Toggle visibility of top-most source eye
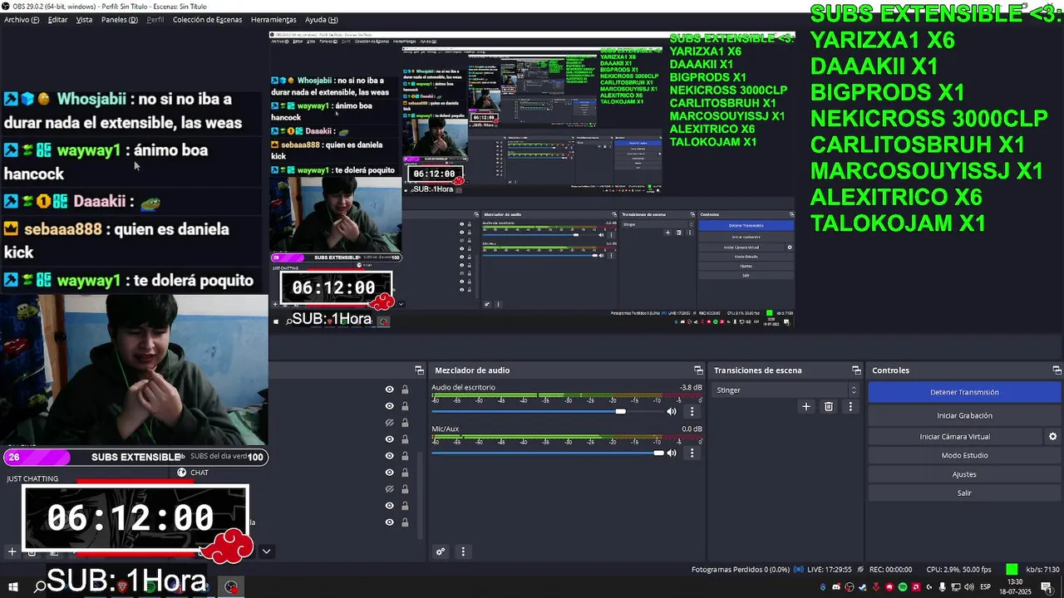Image resolution: width=1064 pixels, height=598 pixels. coord(389,390)
